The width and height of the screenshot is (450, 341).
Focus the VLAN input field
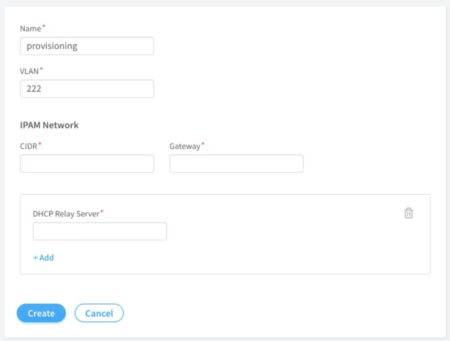tap(87, 89)
